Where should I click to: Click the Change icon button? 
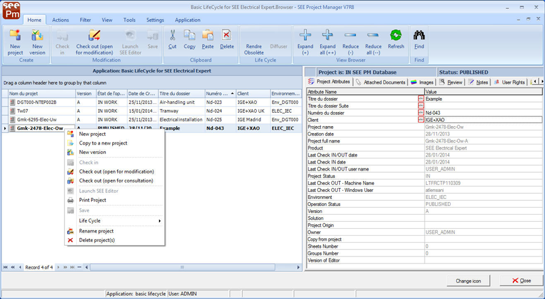coord(468,281)
